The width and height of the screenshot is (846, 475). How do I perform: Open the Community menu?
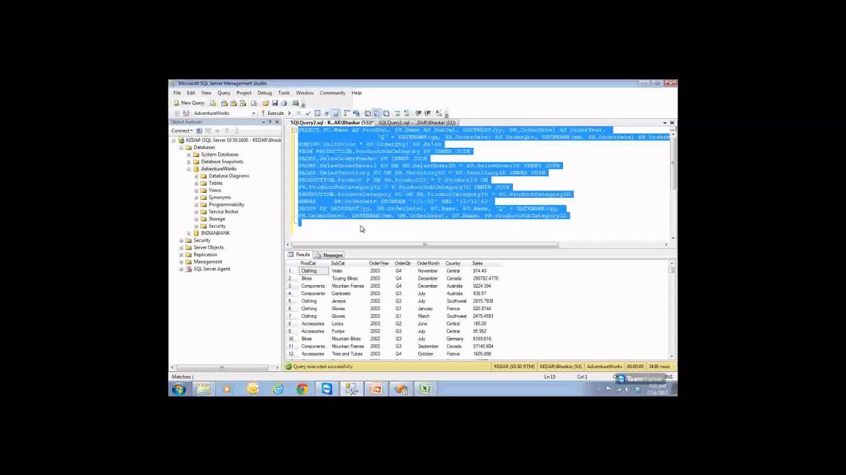332,93
